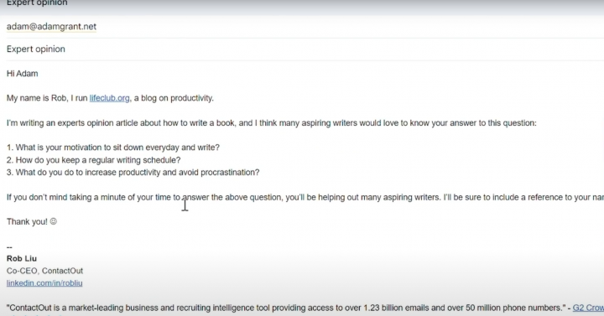The image size is (604, 316).
Task: Click the adam@adamgrant.net recipient address
Action: coord(51,27)
